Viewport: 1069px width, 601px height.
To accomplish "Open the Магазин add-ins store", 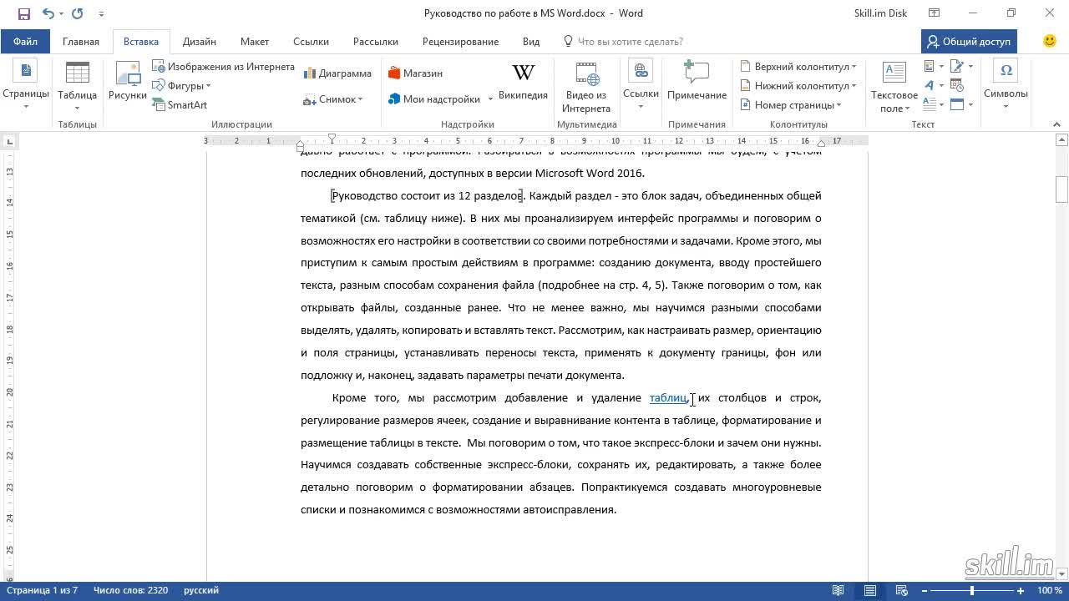I will pos(415,73).
